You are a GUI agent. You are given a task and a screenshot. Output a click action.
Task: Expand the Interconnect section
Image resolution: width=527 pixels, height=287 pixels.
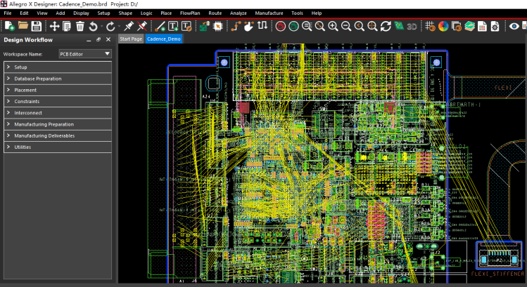point(58,113)
